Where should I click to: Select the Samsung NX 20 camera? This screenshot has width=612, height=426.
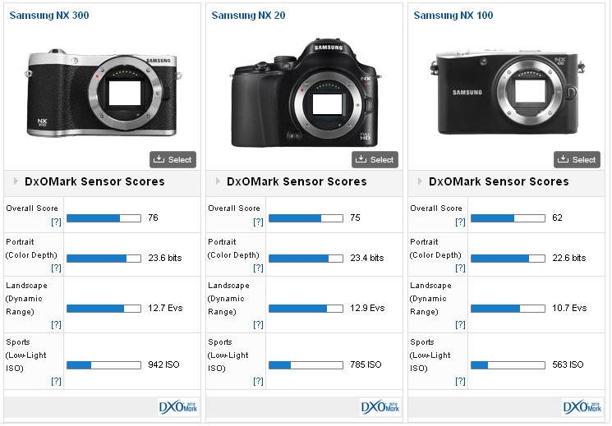[x=375, y=159]
